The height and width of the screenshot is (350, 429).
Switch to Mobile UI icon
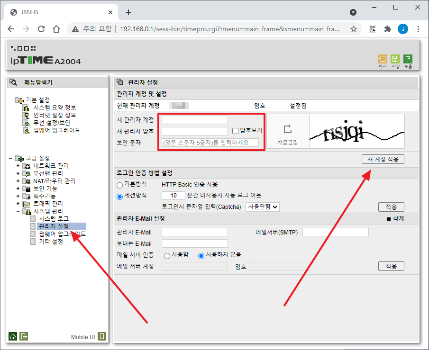(102, 336)
